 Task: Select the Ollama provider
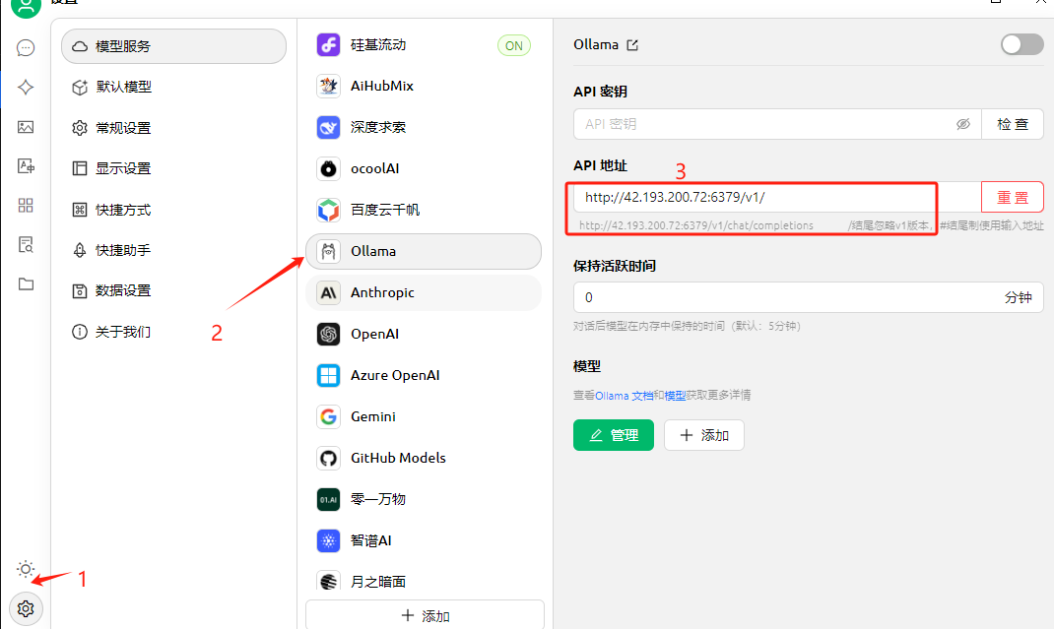click(424, 251)
